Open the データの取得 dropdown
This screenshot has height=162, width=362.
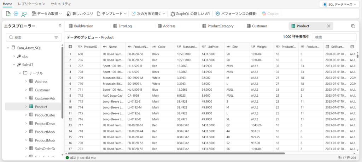[47, 14]
